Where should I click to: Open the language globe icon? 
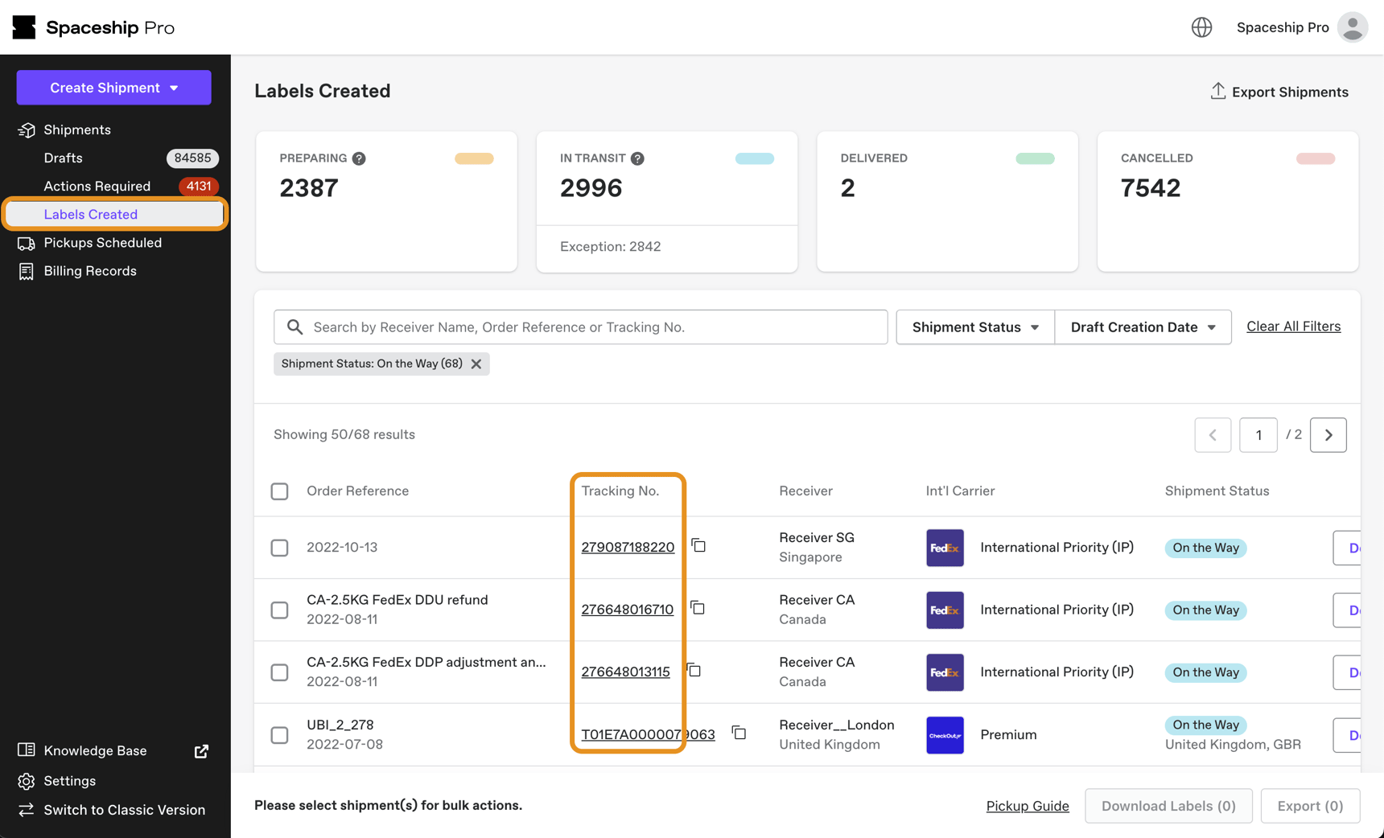(1201, 27)
